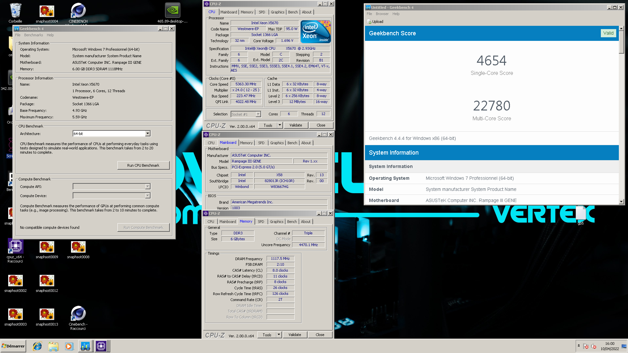Click the Core Speed 5363.30 MHz field
Screen dimensions: 628x353
246,84
